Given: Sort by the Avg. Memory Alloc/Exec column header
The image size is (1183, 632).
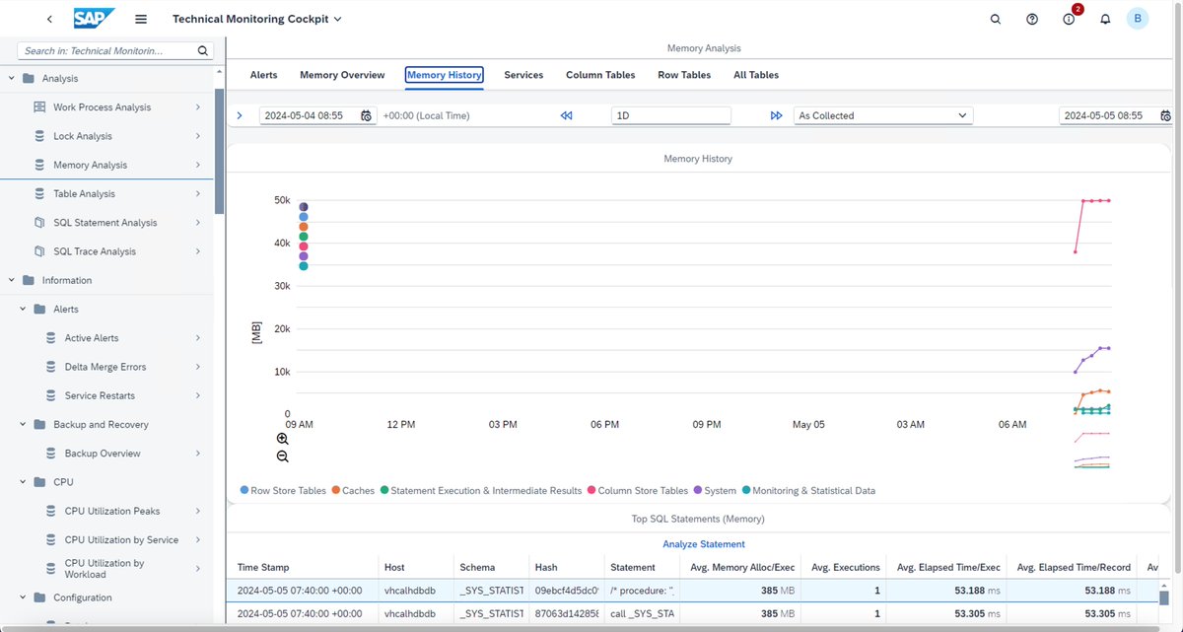Looking at the screenshot, I should (x=741, y=568).
